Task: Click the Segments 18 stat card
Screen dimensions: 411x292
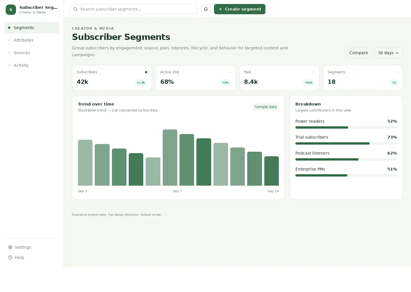Action: 363,78
